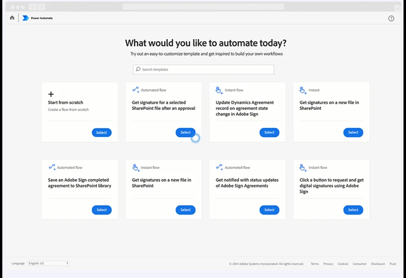
Task: Click the Search templates field
Action: [x=203, y=69]
